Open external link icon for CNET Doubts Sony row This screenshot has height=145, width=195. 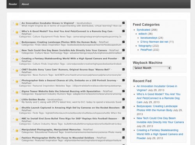pos(123,69)
